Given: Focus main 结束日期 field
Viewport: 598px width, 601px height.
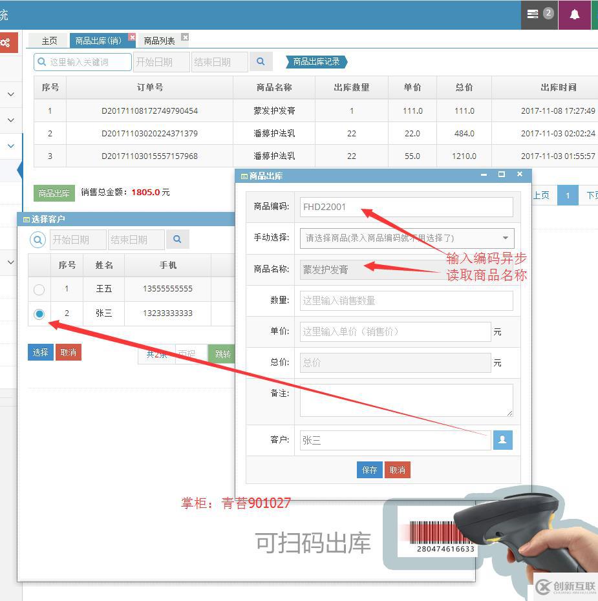Looking at the screenshot, I should (x=220, y=61).
